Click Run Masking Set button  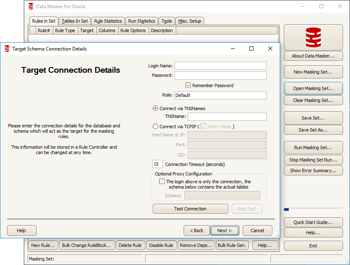[313, 147]
